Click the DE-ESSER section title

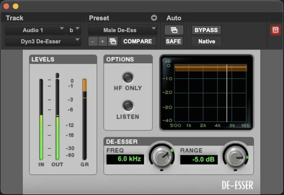pos(122,142)
